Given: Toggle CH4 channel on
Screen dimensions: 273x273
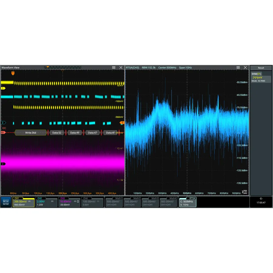Looking at the screenshot, I should coord(92,202).
